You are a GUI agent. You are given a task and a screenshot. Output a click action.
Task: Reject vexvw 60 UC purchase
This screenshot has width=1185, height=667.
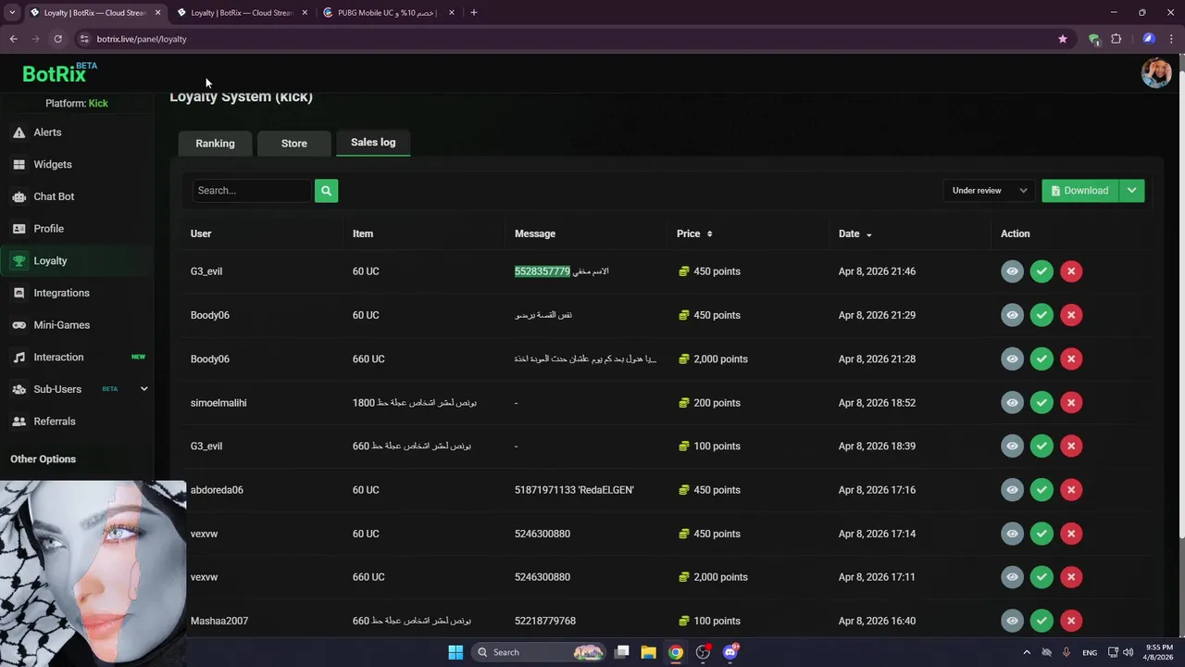coord(1071,534)
